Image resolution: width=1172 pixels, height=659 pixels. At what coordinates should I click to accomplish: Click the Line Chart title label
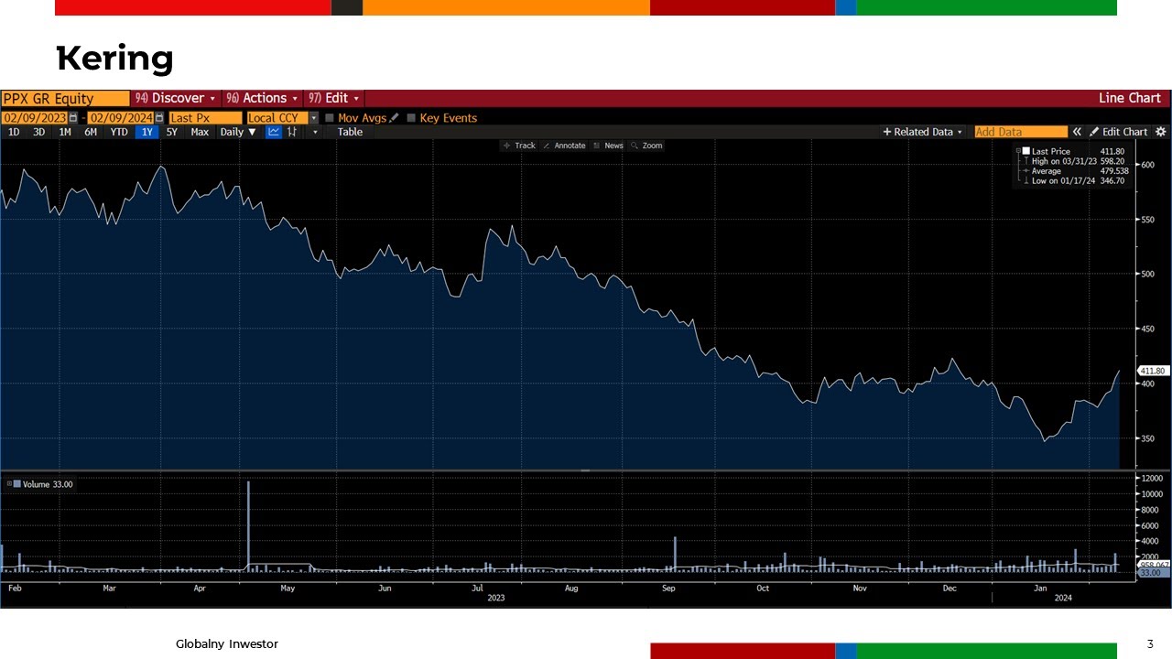coord(1130,98)
